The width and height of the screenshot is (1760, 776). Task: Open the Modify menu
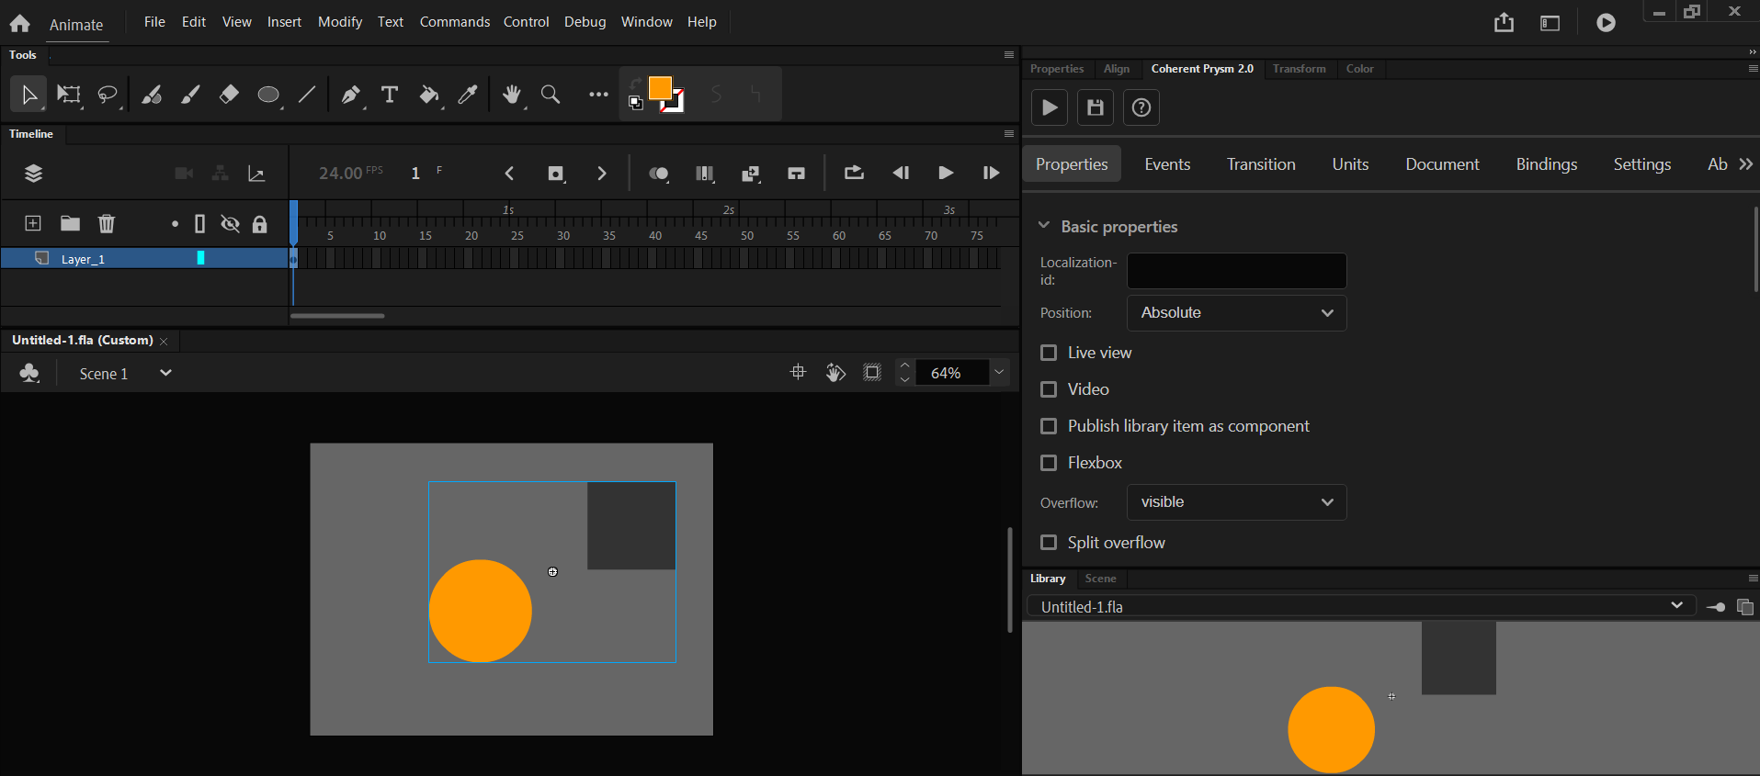[340, 21]
